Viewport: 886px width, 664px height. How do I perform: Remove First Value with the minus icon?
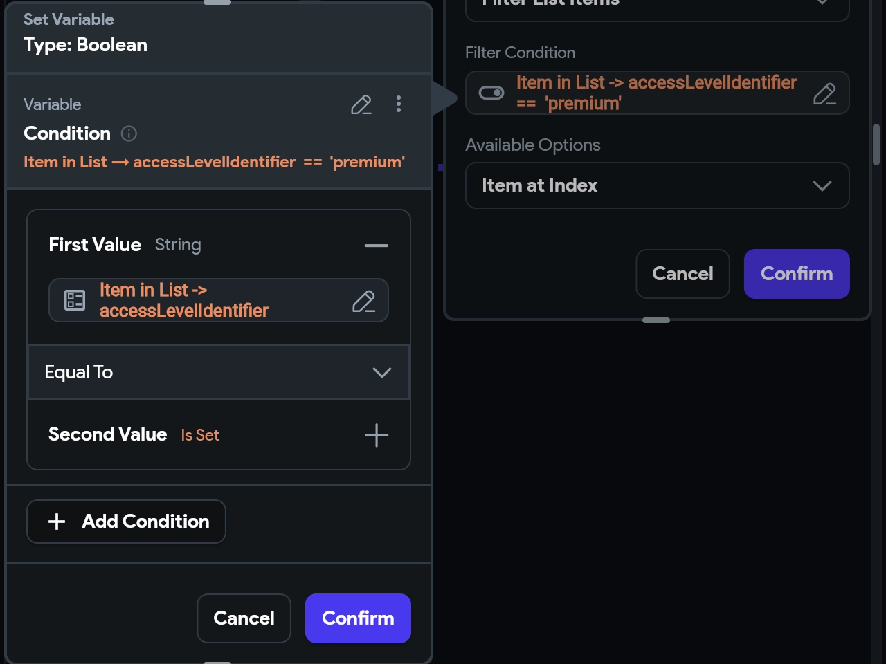tap(376, 246)
